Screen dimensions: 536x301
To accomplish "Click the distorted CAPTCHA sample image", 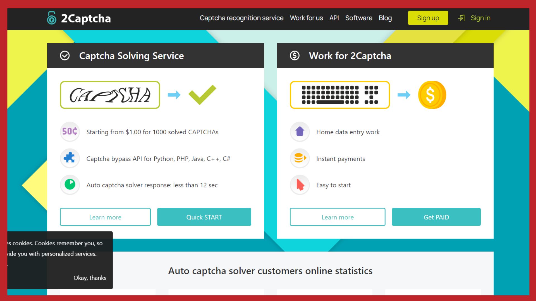I will click(110, 95).
